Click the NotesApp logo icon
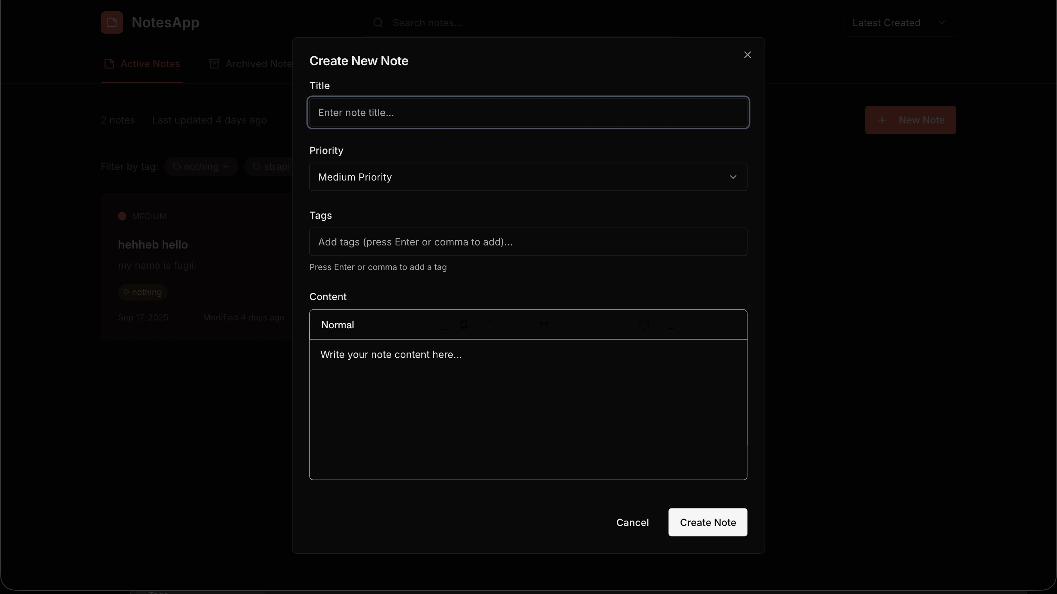 click(112, 23)
